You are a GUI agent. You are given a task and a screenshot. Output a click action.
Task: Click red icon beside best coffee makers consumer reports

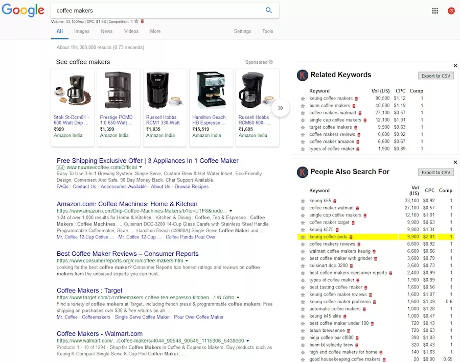[391, 273]
